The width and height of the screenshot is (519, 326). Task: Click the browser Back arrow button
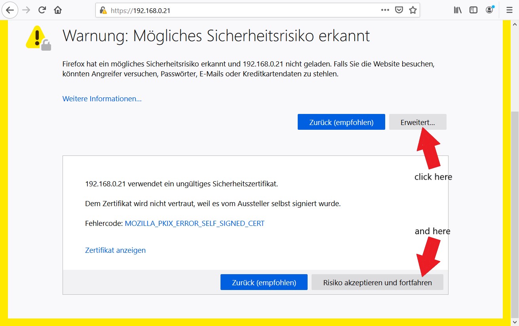(x=10, y=10)
